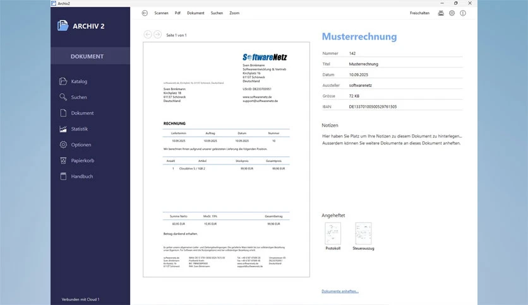Click the DOKUMENT sidebar header

point(90,55)
